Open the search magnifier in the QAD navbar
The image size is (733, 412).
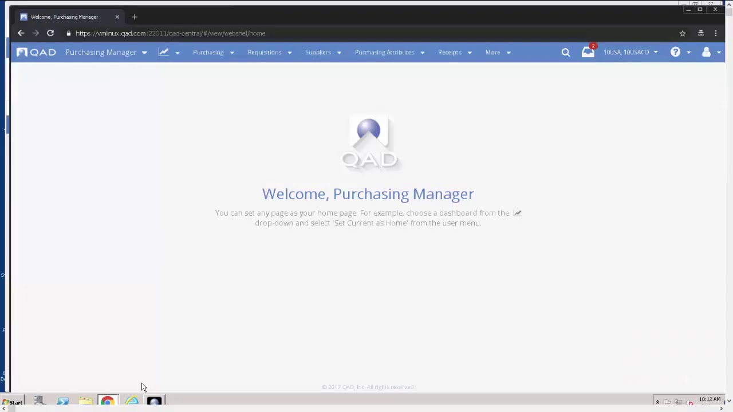566,52
